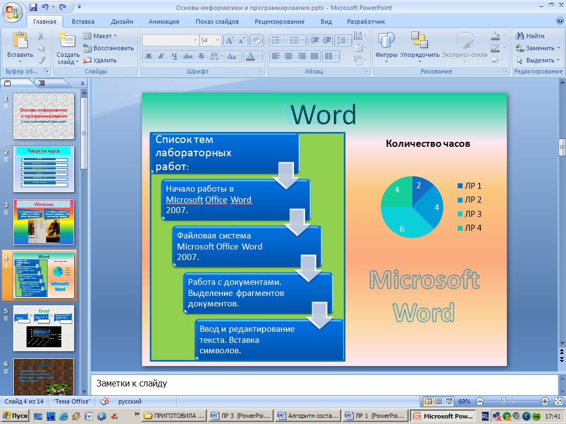Click Decrease List Level indent icon
Image resolution: width=566 pixels, height=424 pixels.
pos(315,40)
